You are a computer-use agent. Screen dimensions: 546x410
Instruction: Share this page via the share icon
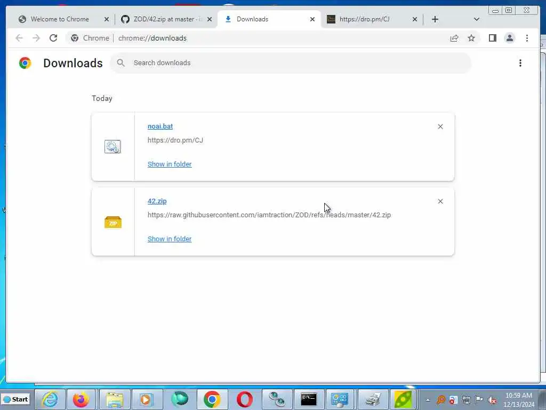pos(454,38)
